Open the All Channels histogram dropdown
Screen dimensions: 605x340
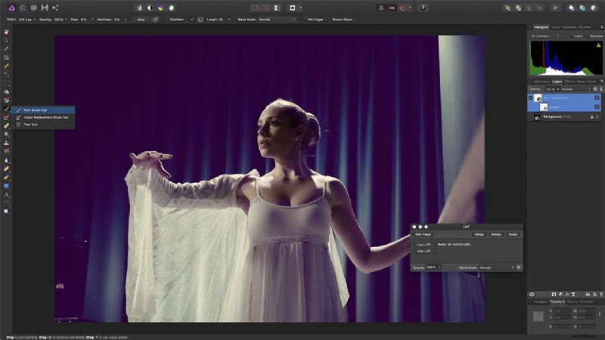[544, 36]
